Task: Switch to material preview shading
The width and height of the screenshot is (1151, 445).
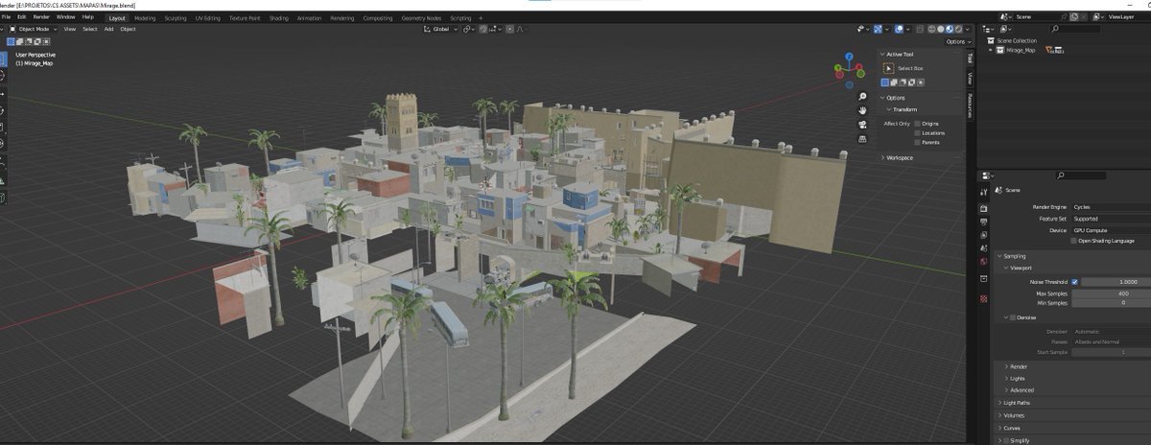Action: click(950, 29)
